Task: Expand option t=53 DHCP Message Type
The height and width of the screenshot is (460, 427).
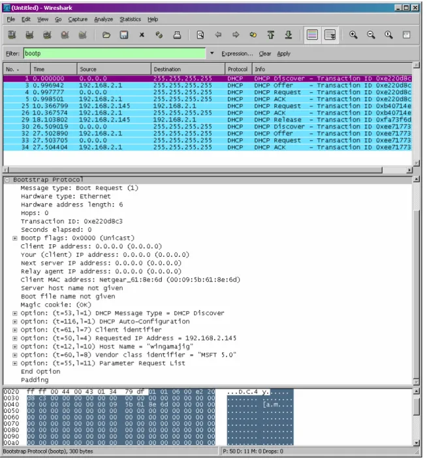Action: coord(14,314)
